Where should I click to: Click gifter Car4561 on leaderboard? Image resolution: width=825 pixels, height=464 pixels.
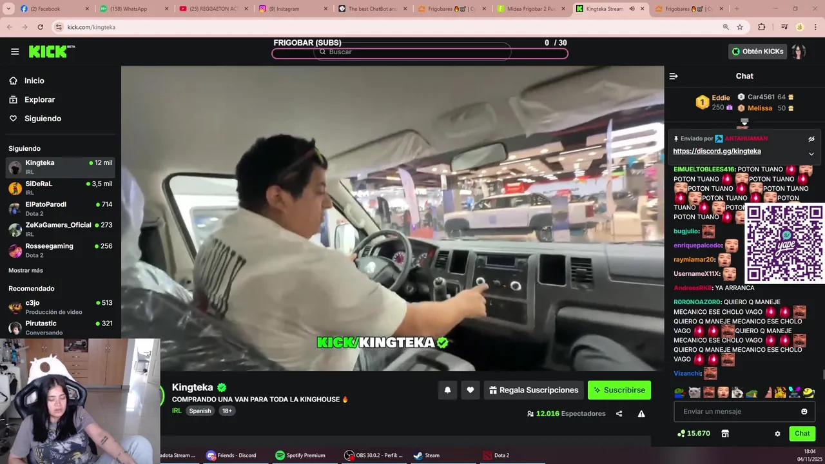[761, 97]
